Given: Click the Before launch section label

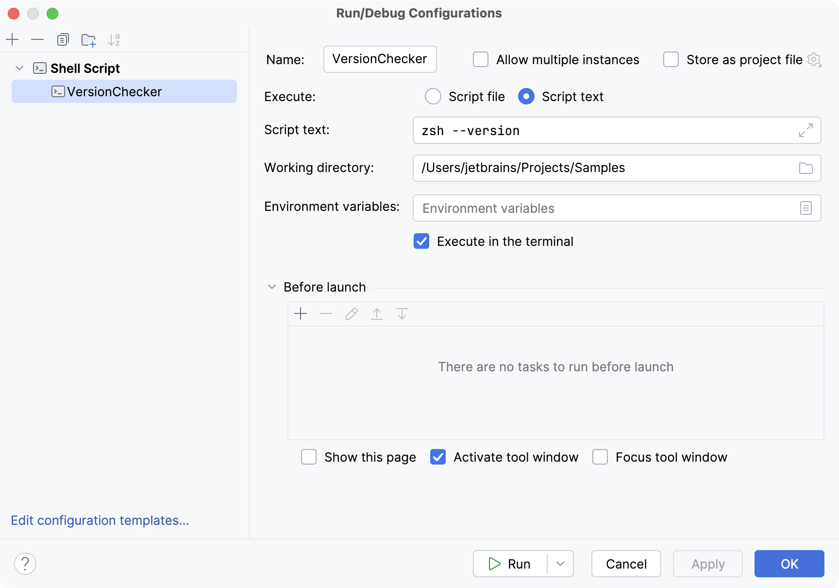Looking at the screenshot, I should [x=325, y=287].
